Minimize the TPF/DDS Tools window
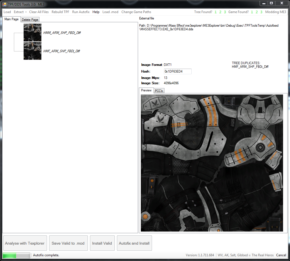Image resolution: width=290 pixels, height=261 pixels. pyautogui.click(x=264, y=3)
